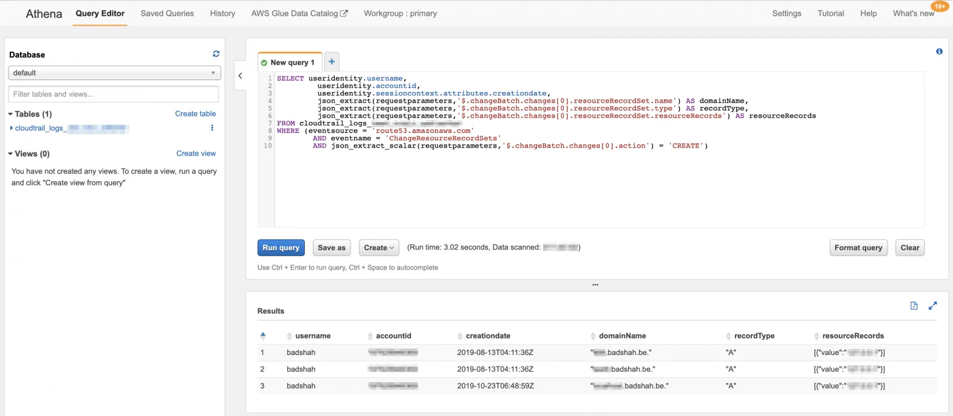Download query results as a file
The image size is (953, 416).
[x=914, y=306]
